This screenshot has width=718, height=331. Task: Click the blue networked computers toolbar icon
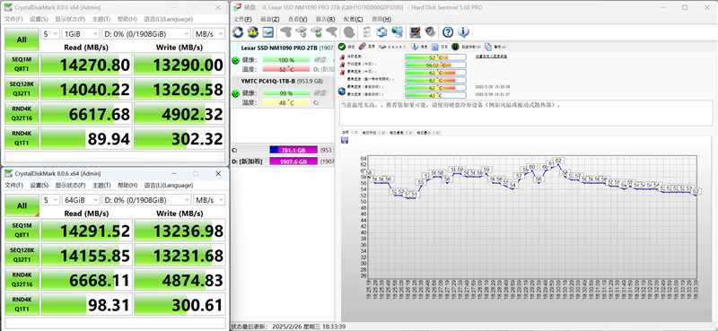click(x=397, y=32)
